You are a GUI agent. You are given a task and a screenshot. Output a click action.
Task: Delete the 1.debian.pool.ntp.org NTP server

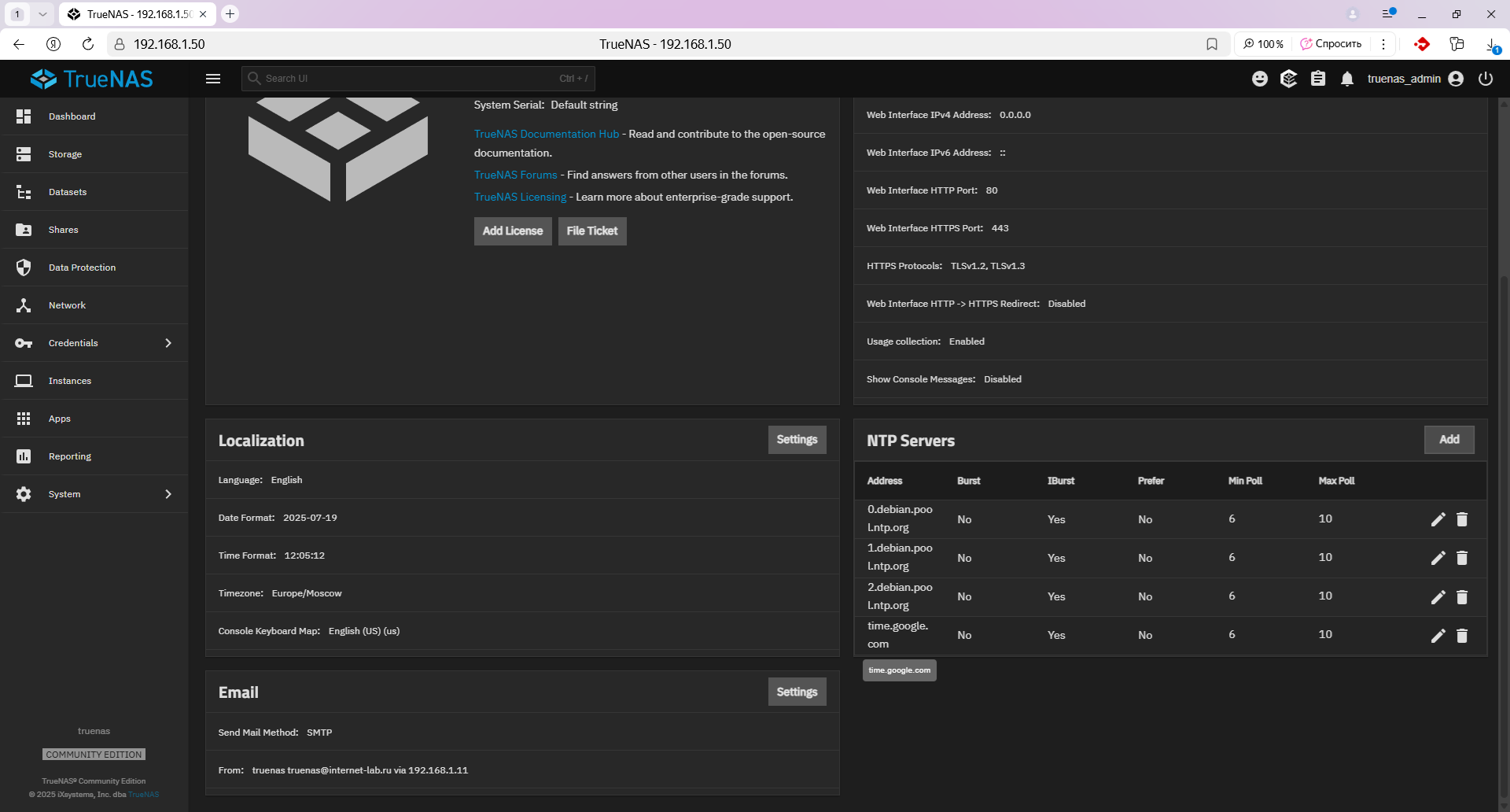click(1462, 558)
